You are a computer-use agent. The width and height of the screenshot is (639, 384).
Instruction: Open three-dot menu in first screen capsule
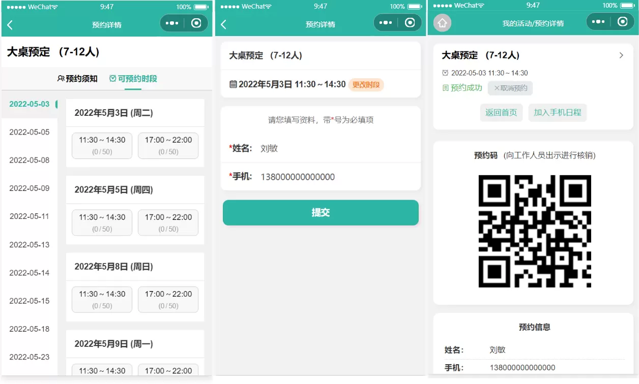(x=172, y=23)
